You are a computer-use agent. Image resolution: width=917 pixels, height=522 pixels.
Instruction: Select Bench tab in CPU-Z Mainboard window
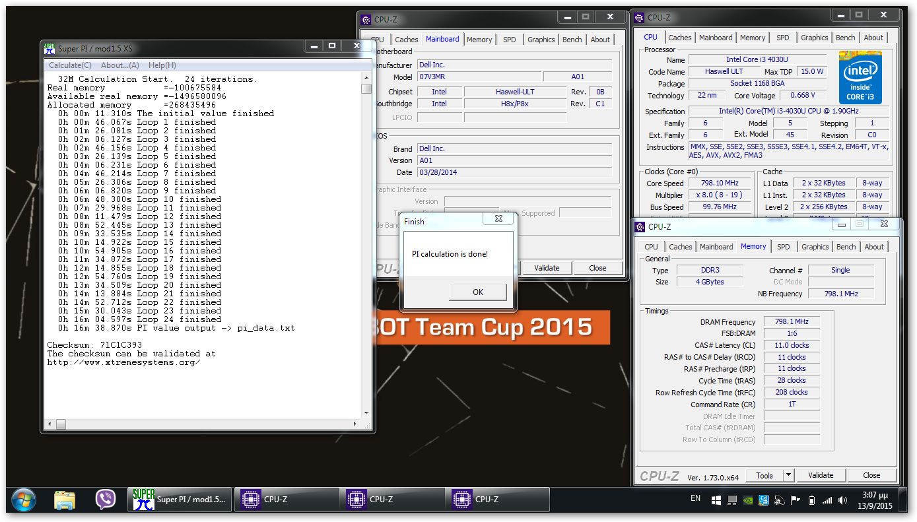(572, 40)
